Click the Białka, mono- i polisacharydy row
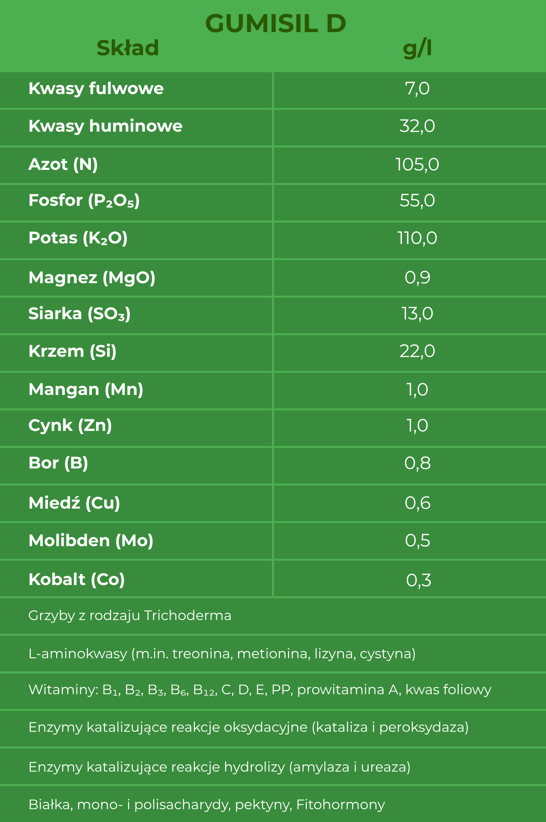546x822 pixels. [x=207, y=805]
